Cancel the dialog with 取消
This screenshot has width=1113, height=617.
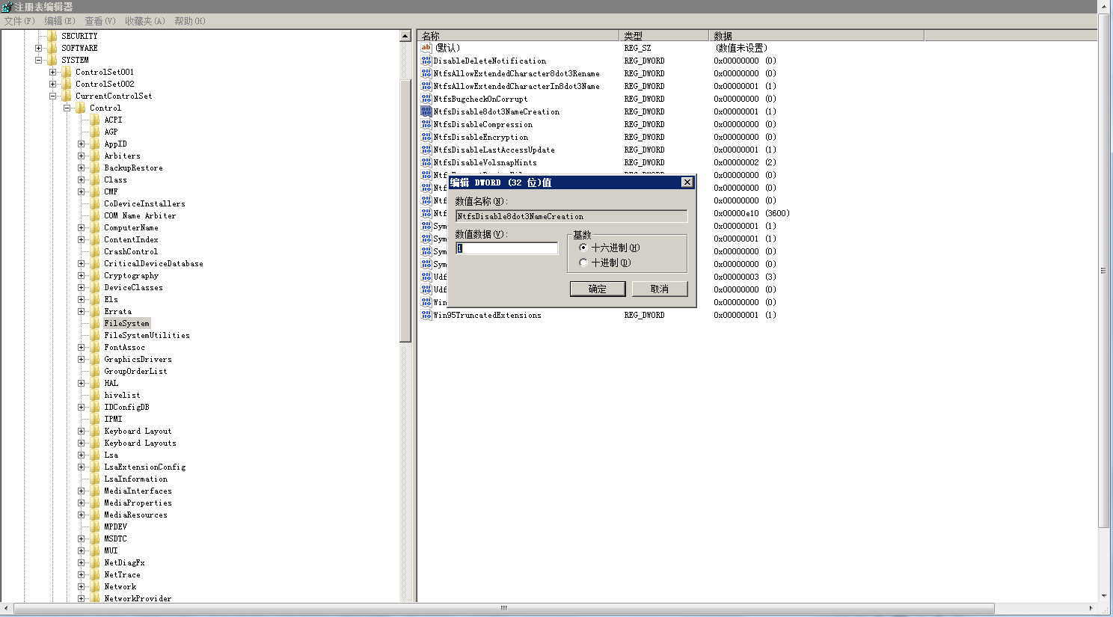coord(660,289)
